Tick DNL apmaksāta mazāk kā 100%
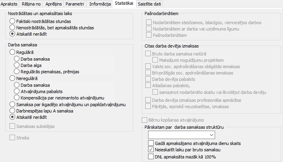283x162 pixels. [x=150, y=156]
